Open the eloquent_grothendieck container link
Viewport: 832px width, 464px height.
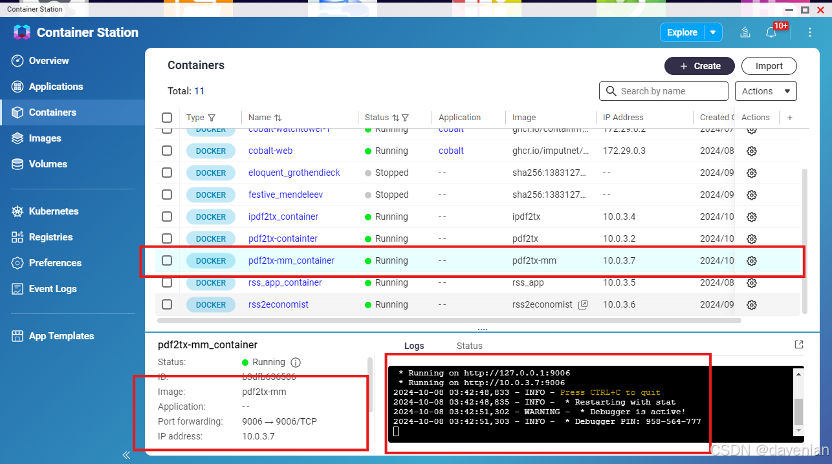click(294, 173)
